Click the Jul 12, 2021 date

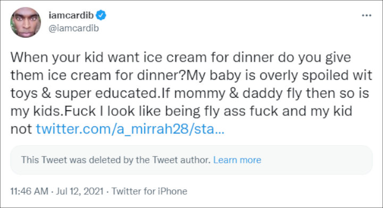(x=80, y=191)
